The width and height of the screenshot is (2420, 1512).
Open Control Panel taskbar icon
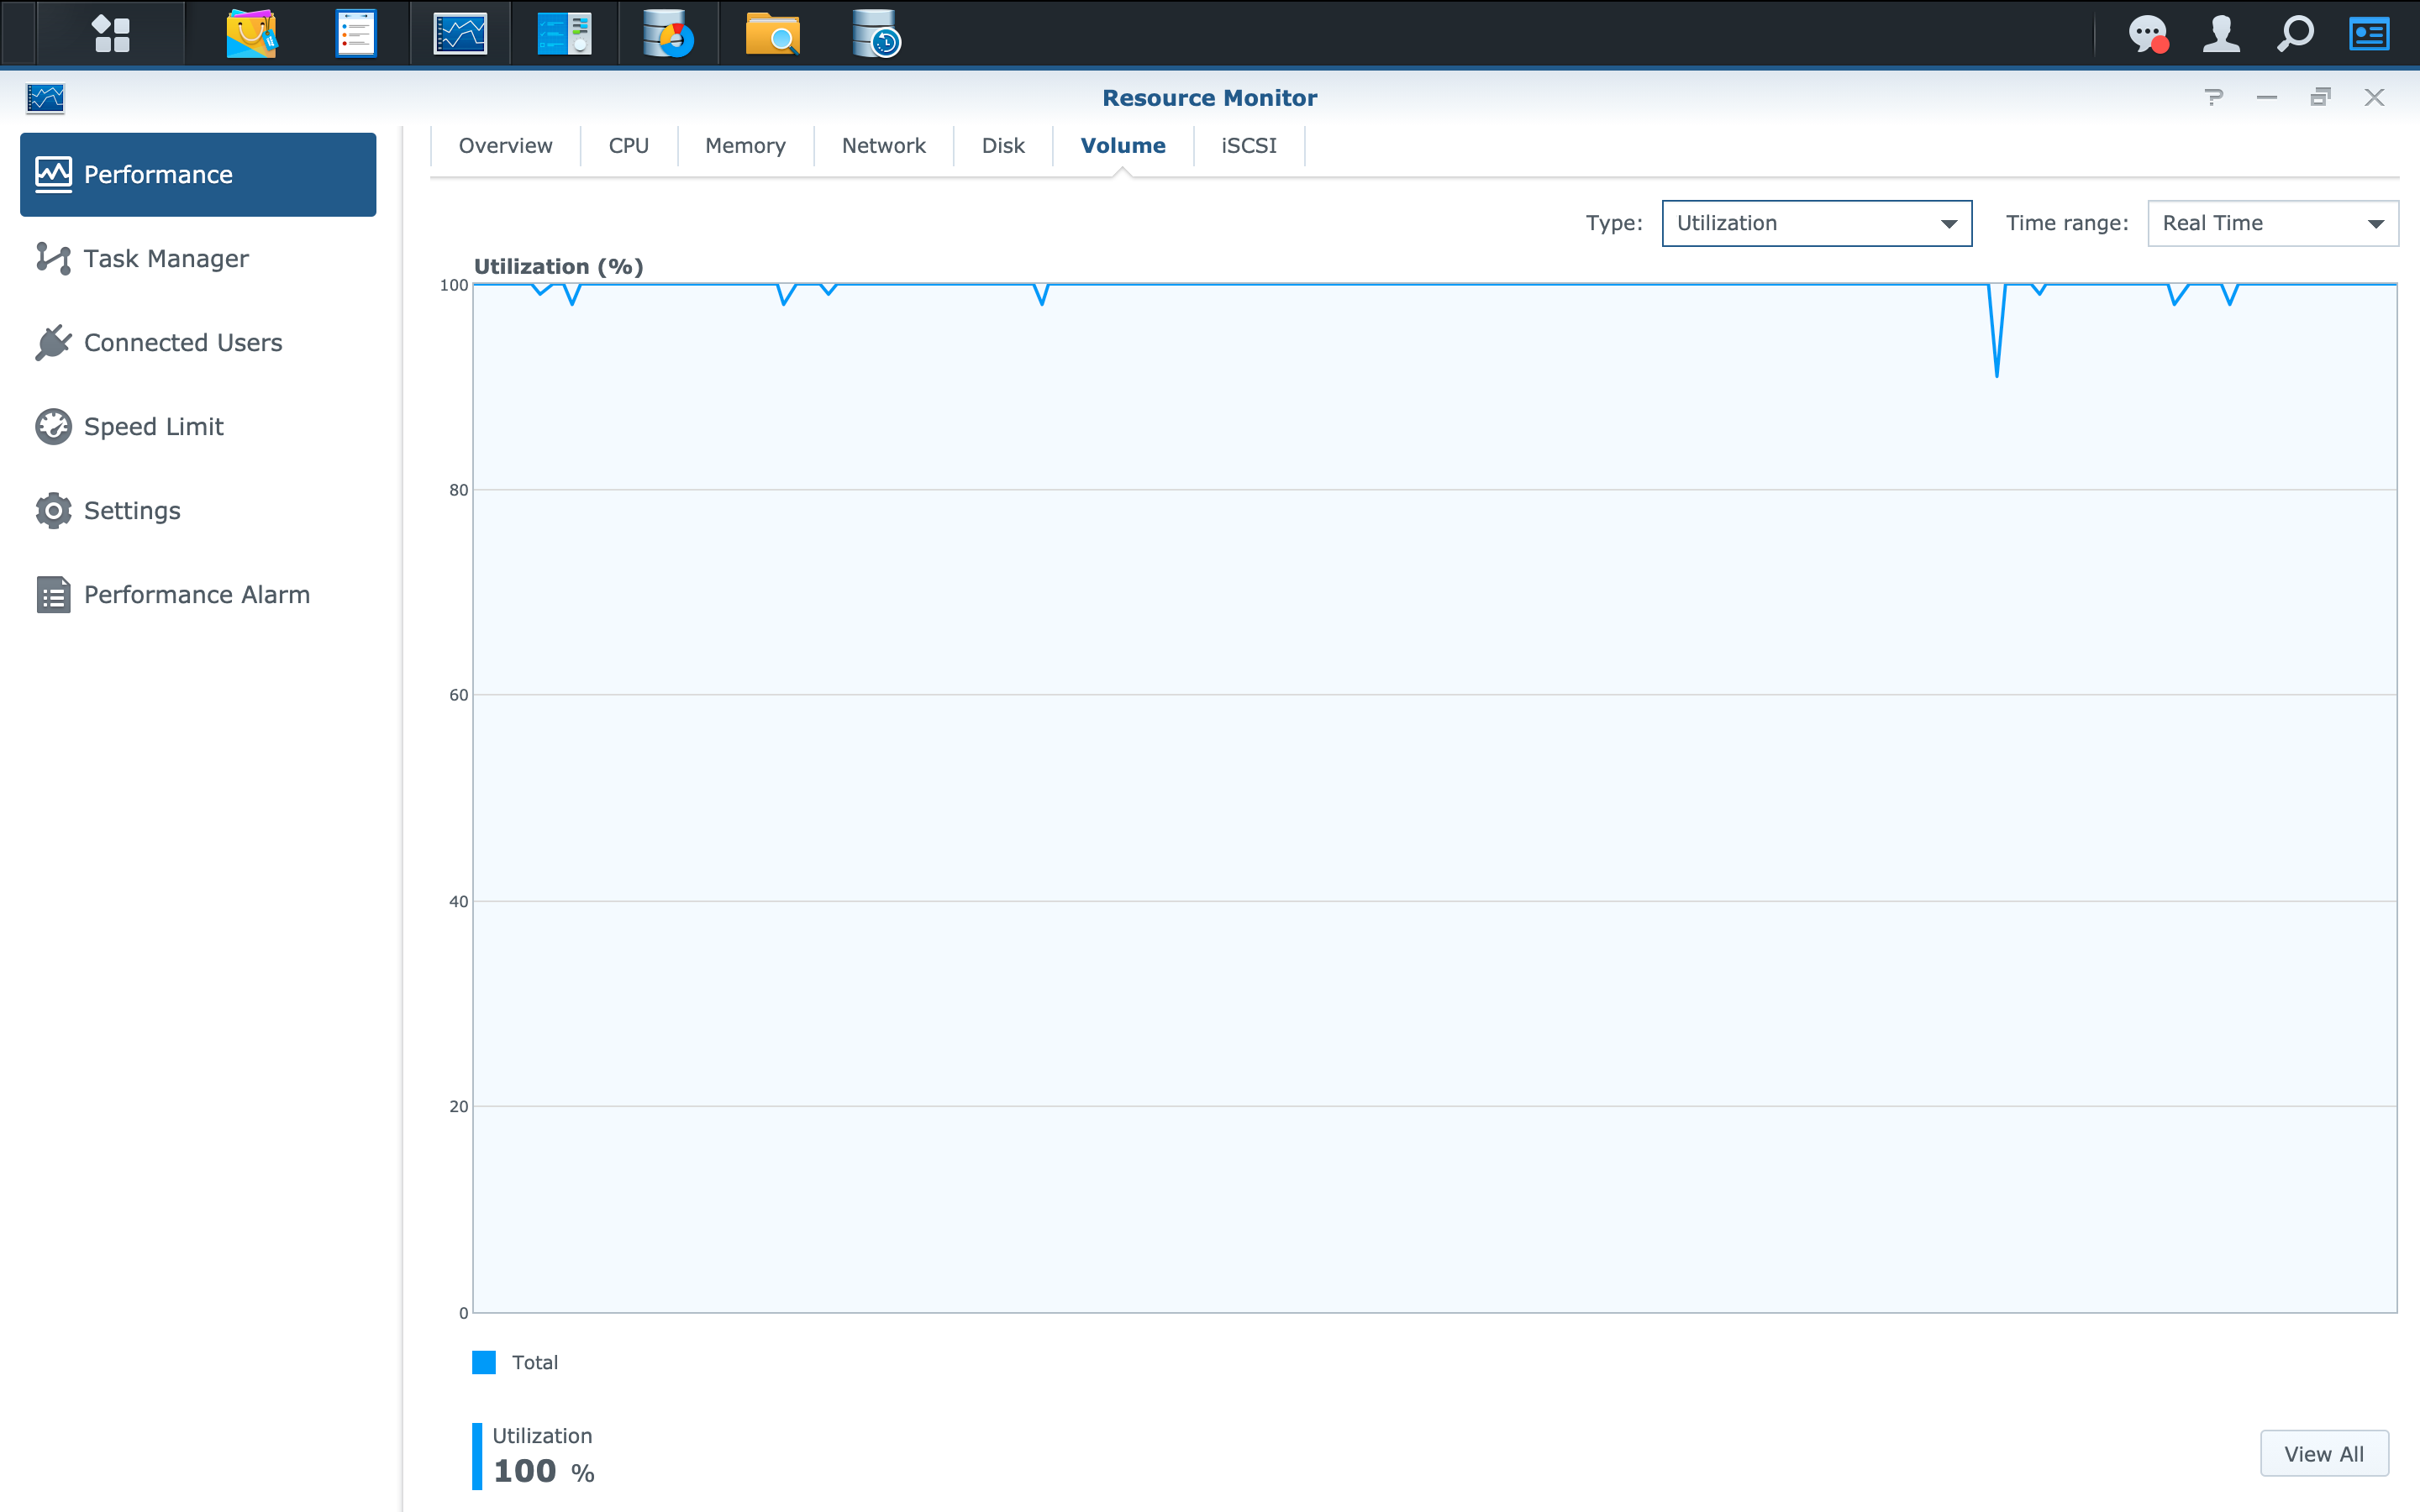coord(564,33)
